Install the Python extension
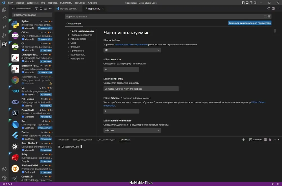The height and width of the screenshot is (186, 282). (x=43, y=28)
